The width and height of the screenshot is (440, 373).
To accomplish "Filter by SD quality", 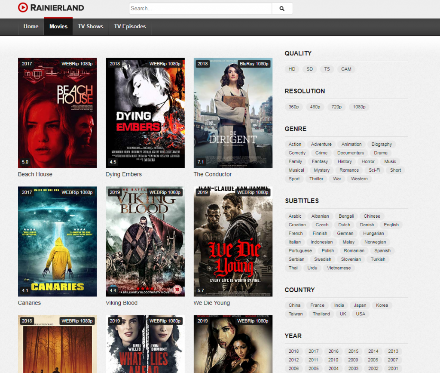I will point(309,69).
